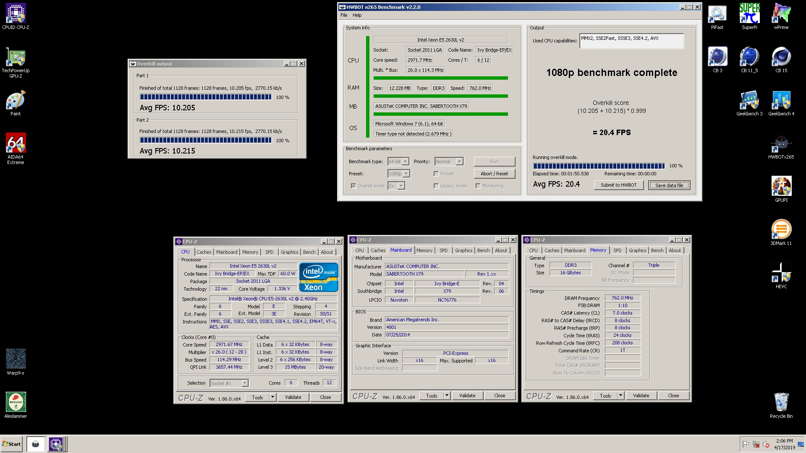Open Graphics tab in first CPU-Z window

[290, 252]
